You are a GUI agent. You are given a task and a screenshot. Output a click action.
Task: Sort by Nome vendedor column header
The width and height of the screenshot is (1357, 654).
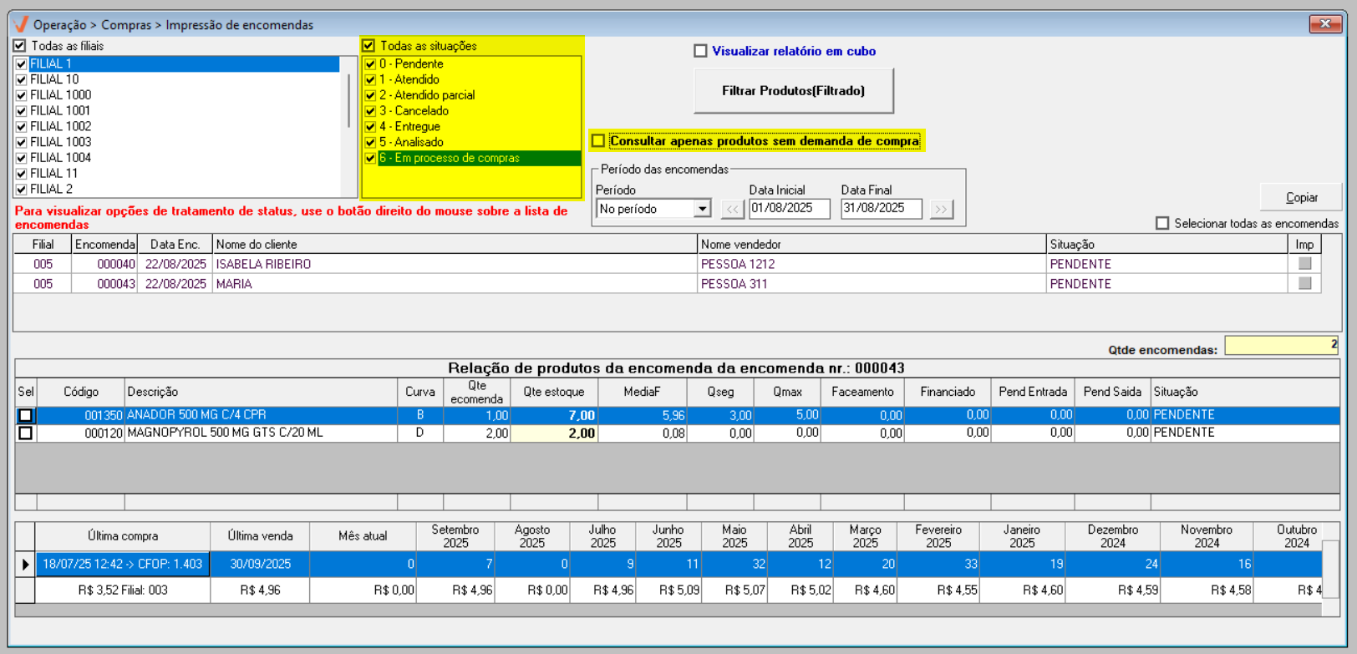pos(871,244)
